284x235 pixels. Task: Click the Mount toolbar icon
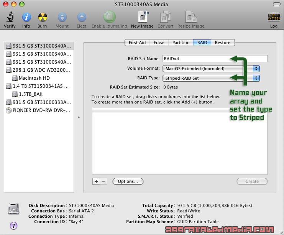[x=62, y=17]
